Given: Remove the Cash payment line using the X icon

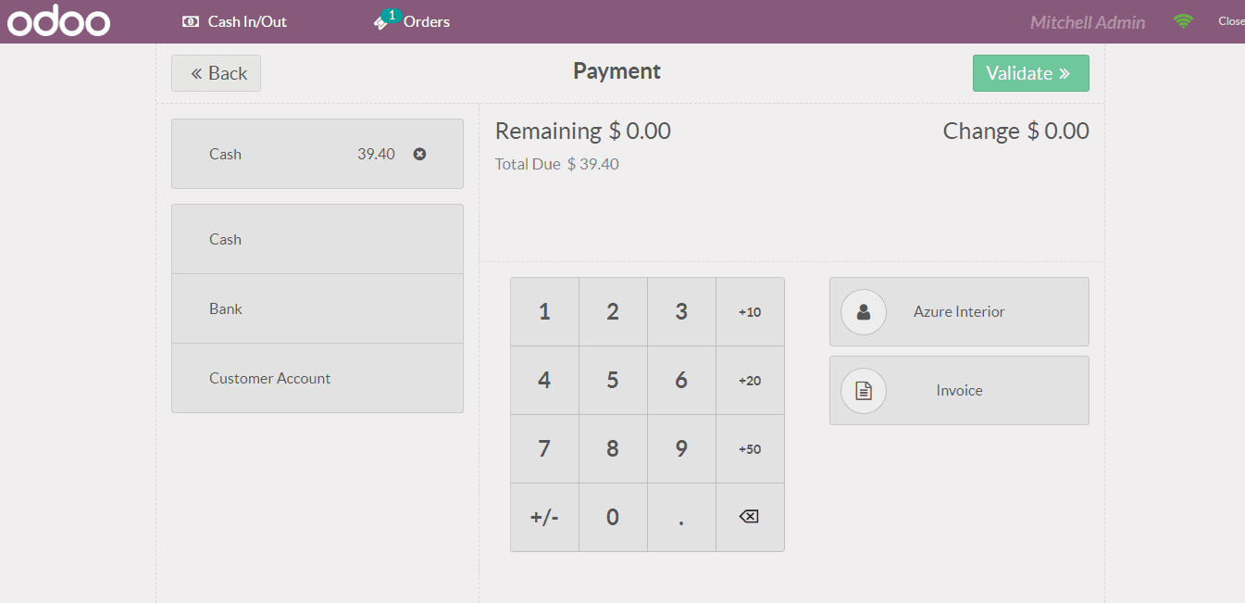Looking at the screenshot, I should click(419, 154).
